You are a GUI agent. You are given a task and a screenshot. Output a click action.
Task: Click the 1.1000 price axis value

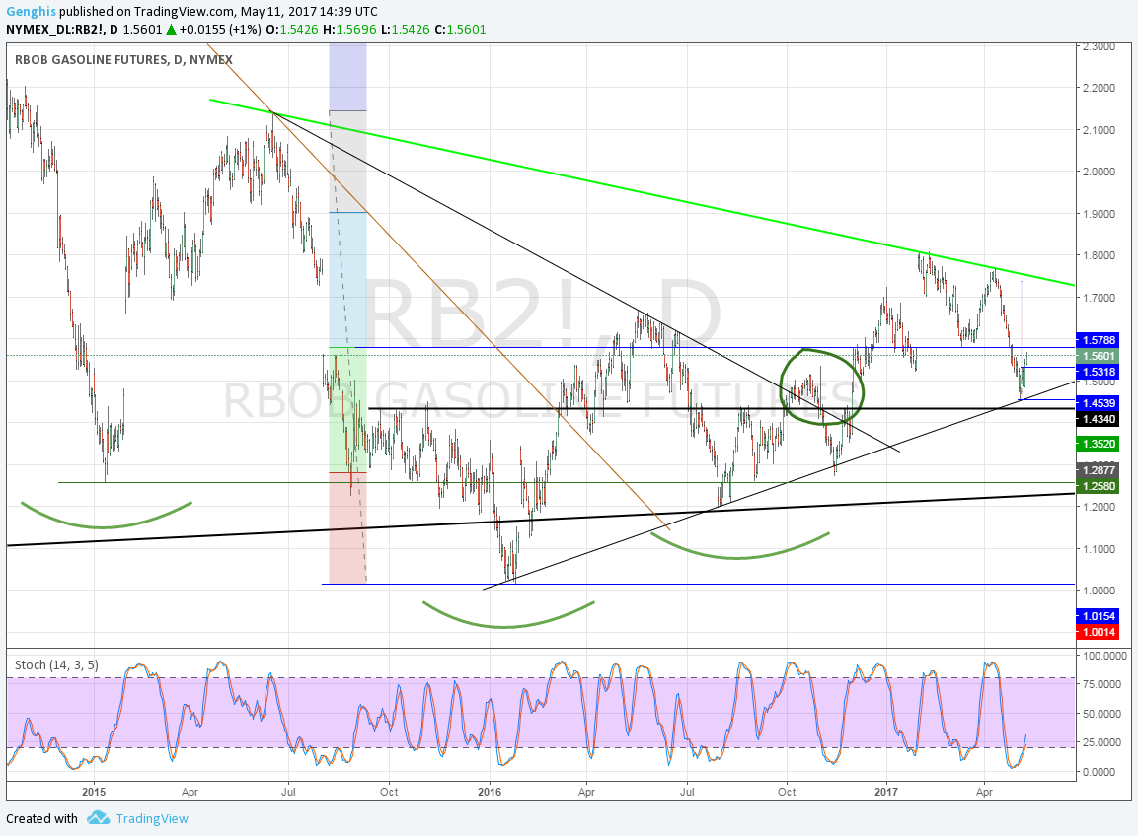pos(1099,549)
